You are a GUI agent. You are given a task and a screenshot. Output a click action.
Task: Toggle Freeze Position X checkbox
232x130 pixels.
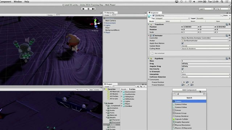[182, 82]
